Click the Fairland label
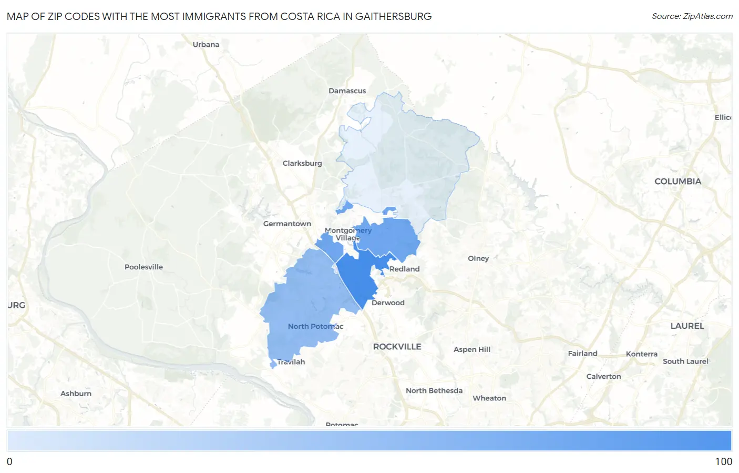 [582, 354]
